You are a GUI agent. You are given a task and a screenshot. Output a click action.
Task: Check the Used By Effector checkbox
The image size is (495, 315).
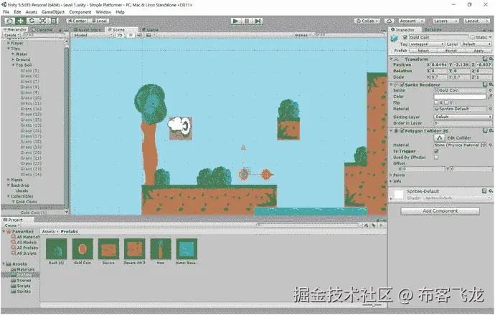tap(436, 157)
